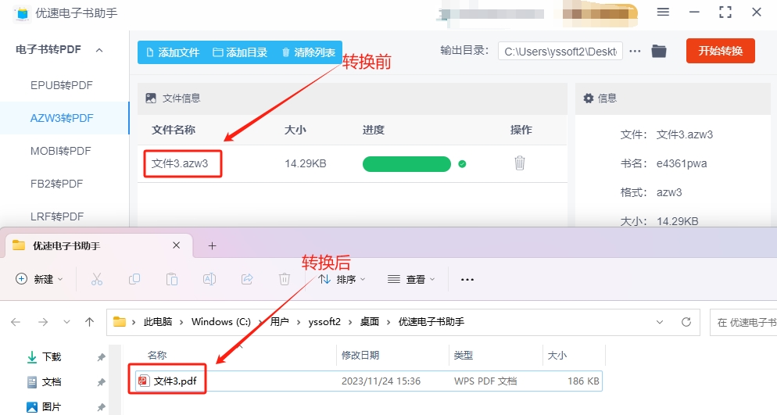Click the Delete trash icon in Explorer toolbar
Image resolution: width=777 pixels, height=415 pixels.
285,279
